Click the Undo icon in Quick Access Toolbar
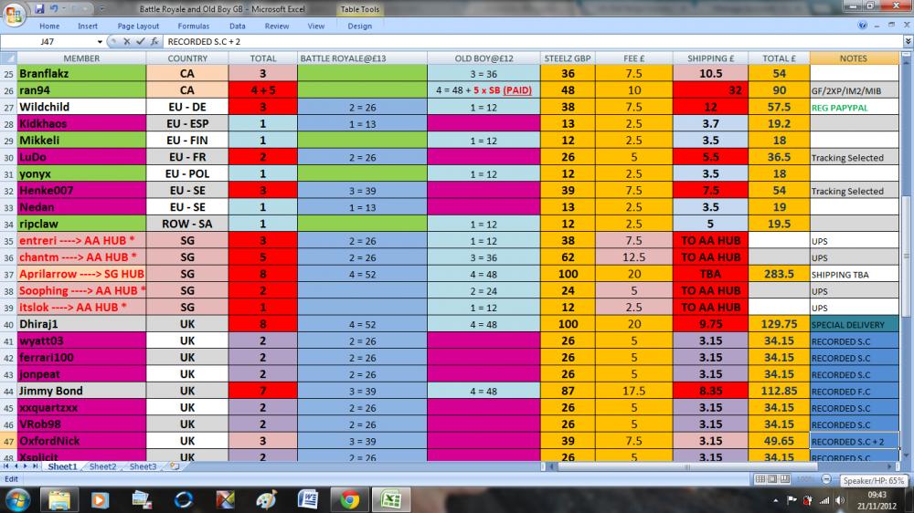 coord(54,9)
